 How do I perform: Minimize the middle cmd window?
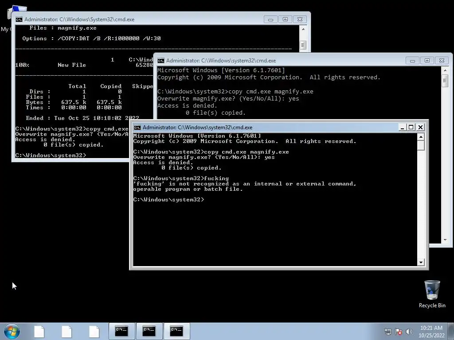pos(413,60)
